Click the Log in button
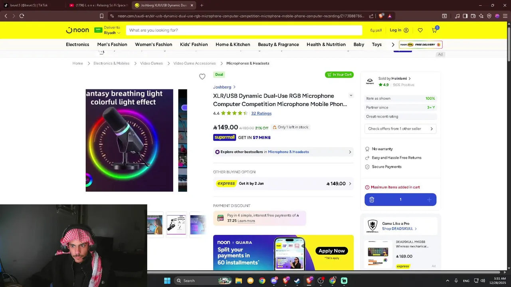 (399, 30)
